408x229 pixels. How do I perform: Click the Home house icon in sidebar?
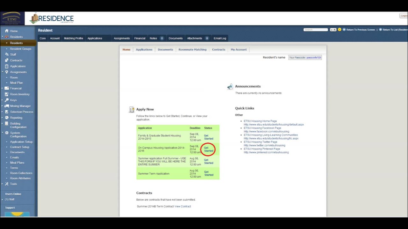click(x=7, y=31)
